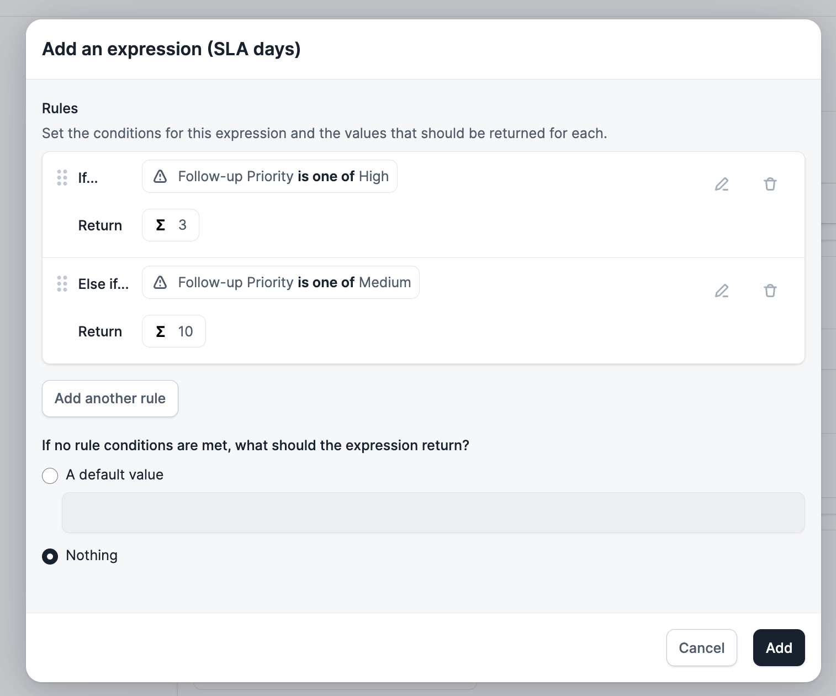Delete the High priority rule

770,184
